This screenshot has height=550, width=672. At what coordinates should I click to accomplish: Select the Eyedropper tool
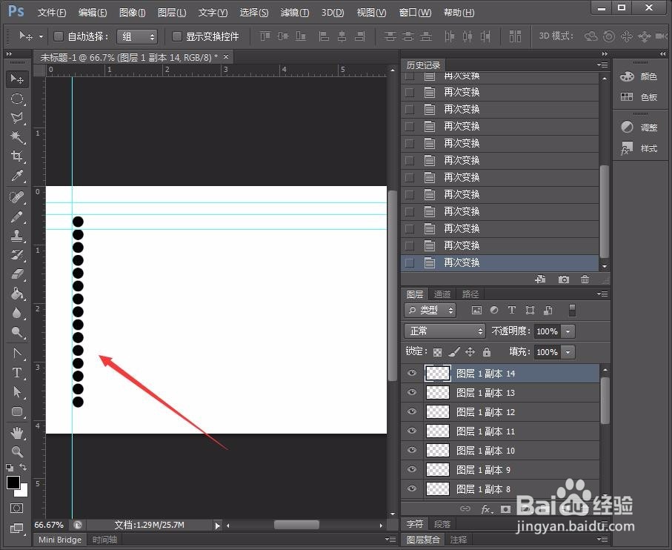pyautogui.click(x=17, y=176)
